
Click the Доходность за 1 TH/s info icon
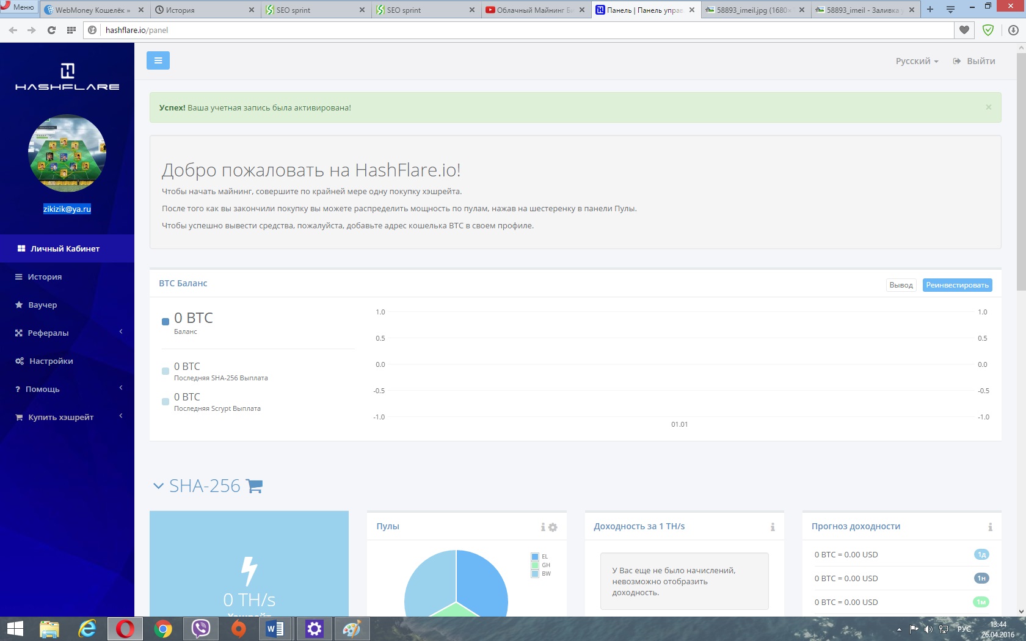(773, 527)
